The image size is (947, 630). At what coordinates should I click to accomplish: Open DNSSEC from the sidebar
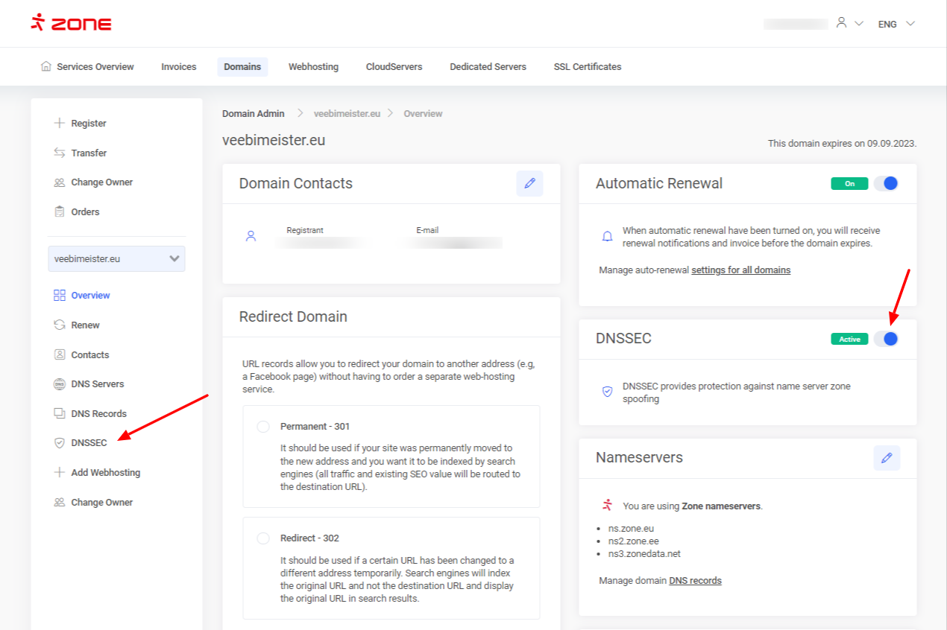click(x=89, y=443)
